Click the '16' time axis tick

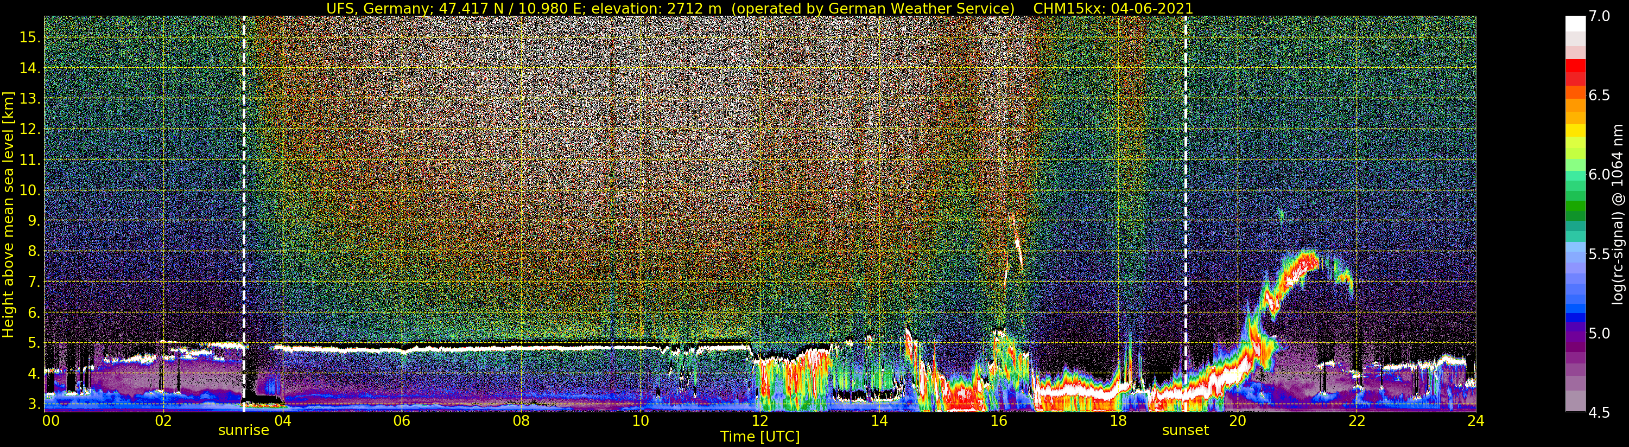[999, 421]
